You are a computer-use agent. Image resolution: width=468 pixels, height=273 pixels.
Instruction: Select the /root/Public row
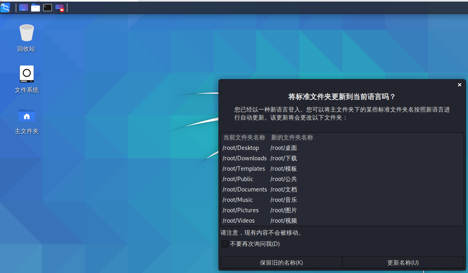point(280,179)
